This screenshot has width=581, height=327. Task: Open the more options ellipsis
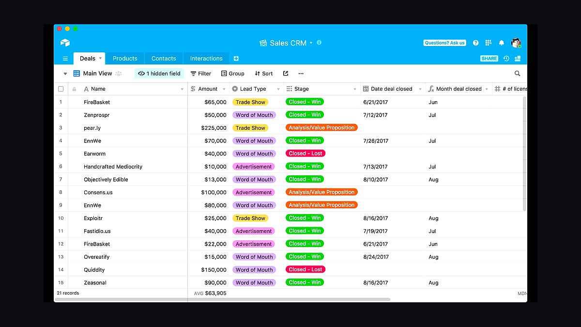click(x=301, y=74)
